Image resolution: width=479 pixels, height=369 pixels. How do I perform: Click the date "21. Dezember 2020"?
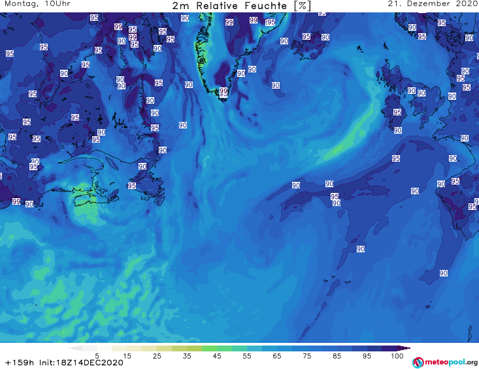pyautogui.click(x=433, y=4)
